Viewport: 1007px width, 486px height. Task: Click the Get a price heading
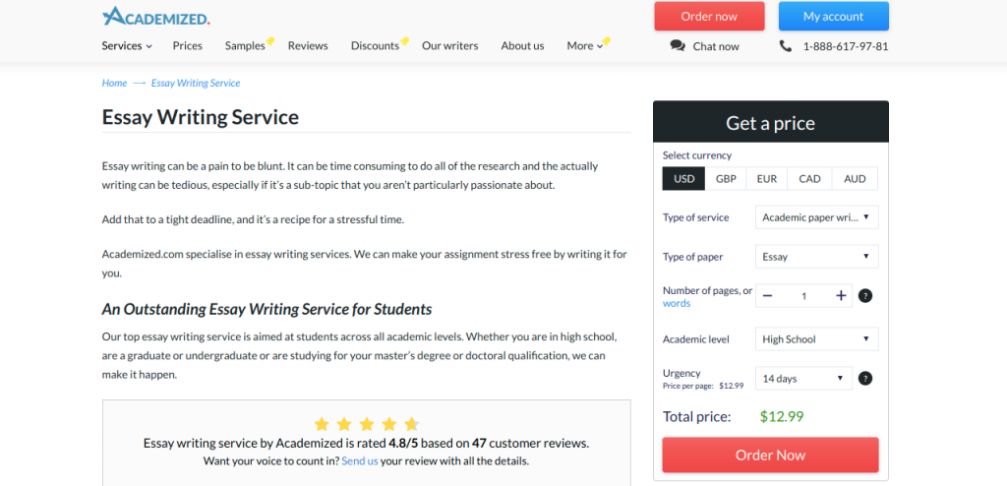[771, 123]
